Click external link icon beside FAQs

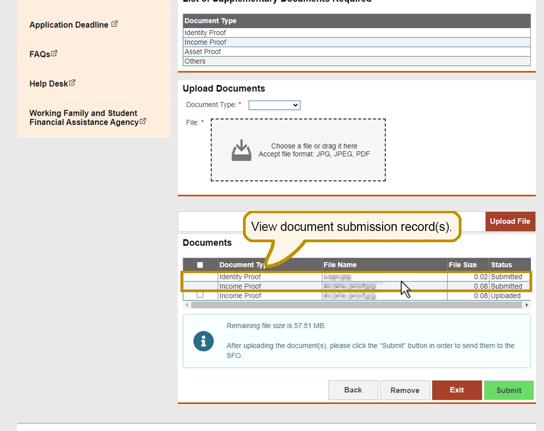tap(54, 53)
